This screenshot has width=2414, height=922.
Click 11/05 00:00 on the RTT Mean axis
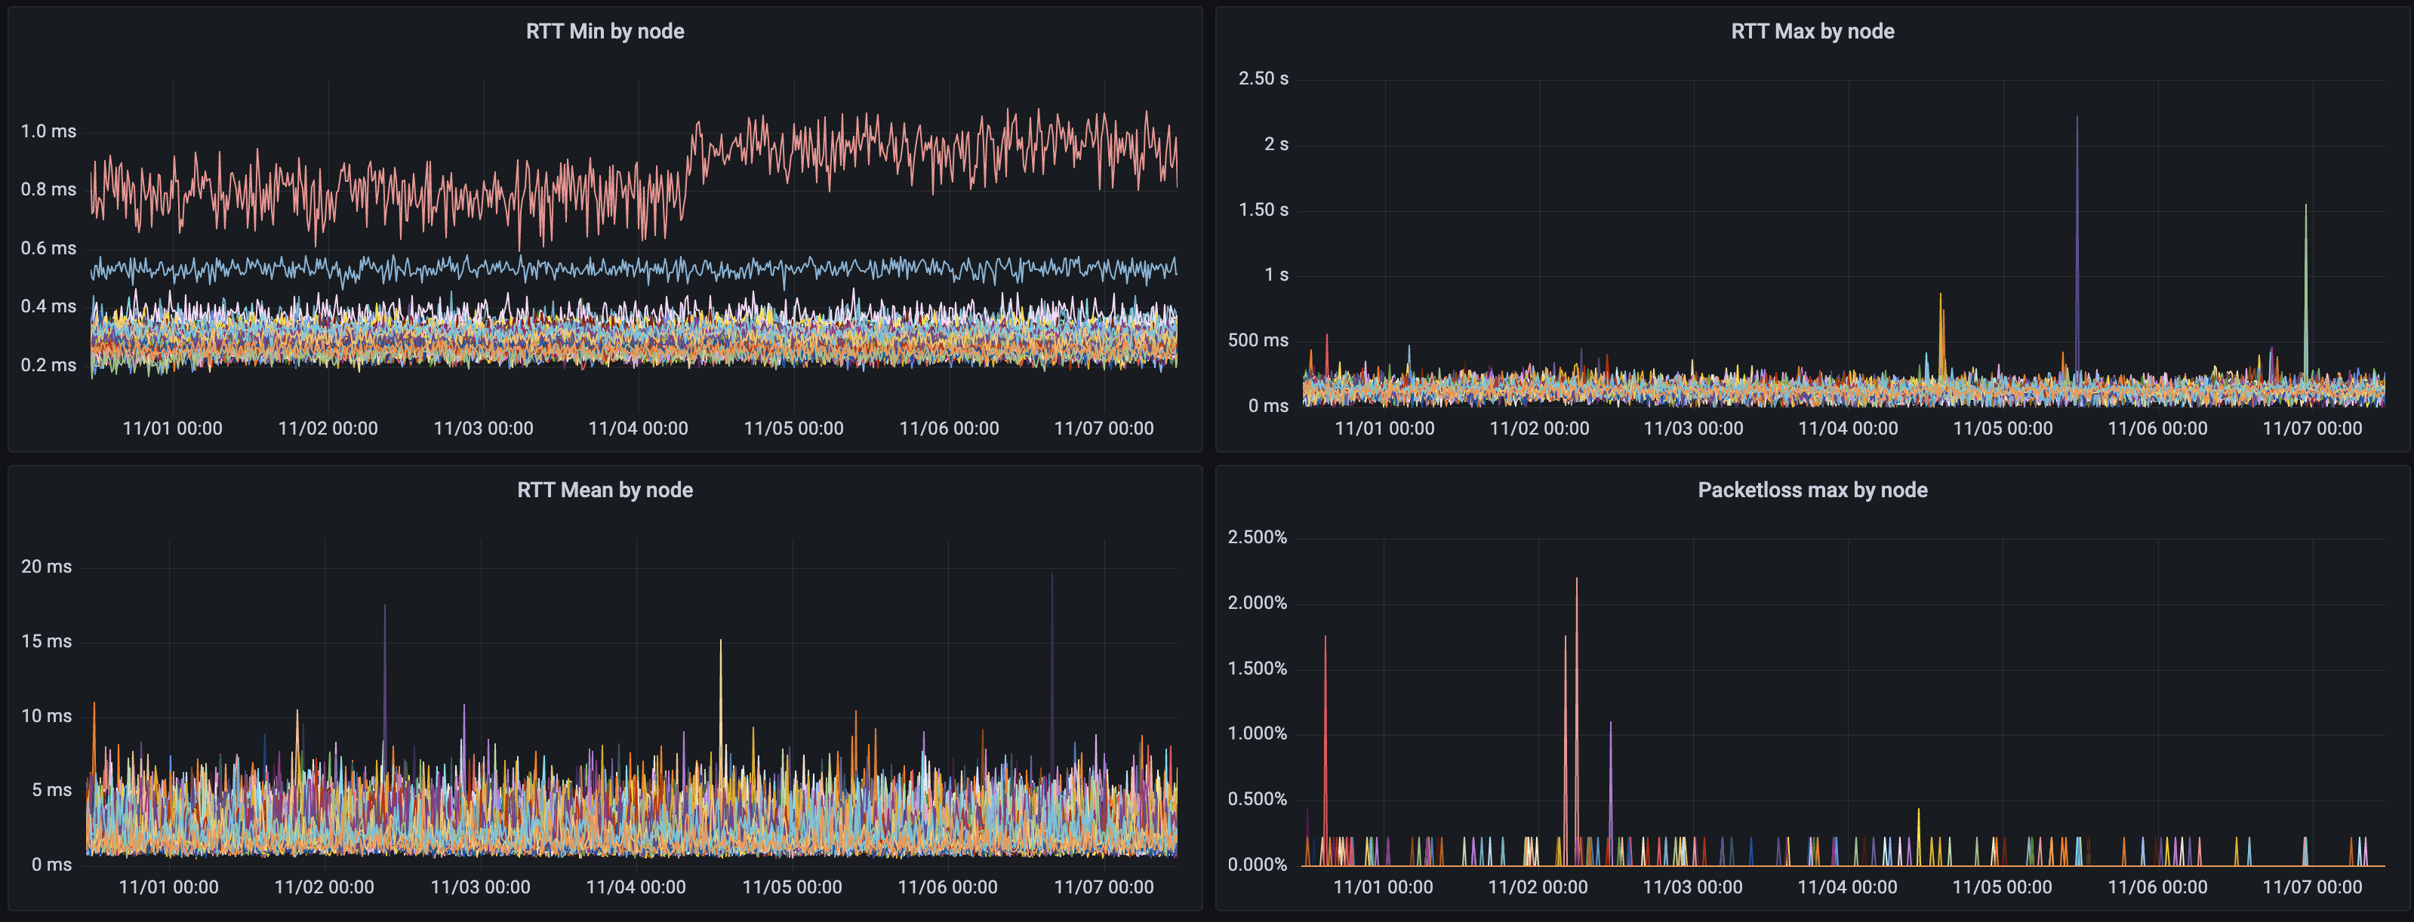tap(792, 887)
